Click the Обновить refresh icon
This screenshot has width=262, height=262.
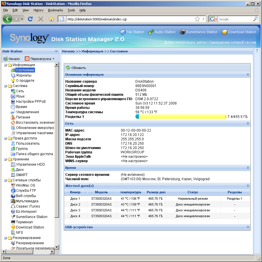68,68
